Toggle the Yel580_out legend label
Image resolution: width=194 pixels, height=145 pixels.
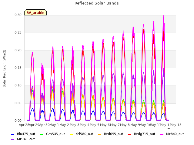coord(84,134)
